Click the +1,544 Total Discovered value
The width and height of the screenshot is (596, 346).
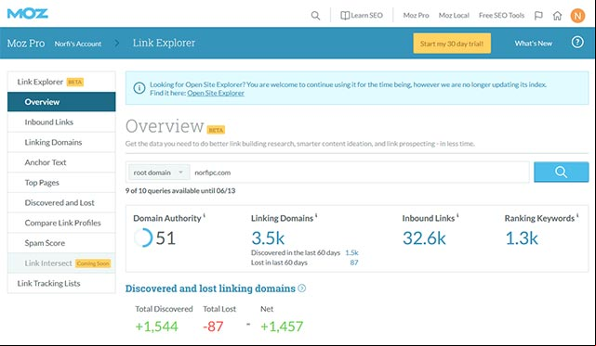click(x=156, y=327)
